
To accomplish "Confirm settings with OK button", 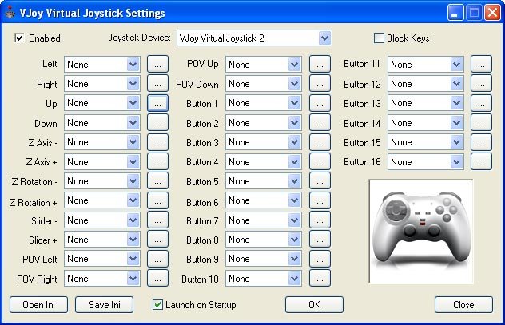I will pyautogui.click(x=314, y=305).
